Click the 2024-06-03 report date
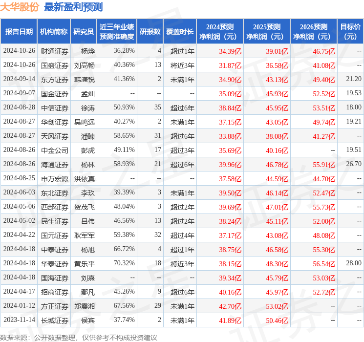The image size is (364, 342). click(19, 192)
